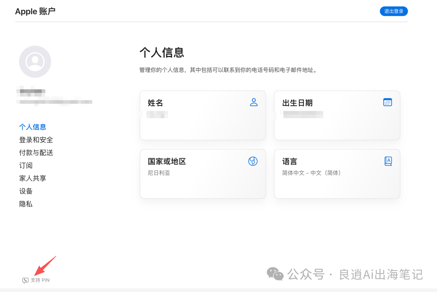Open the 设备 sidebar item
This screenshot has height=292, width=437.
26,191
